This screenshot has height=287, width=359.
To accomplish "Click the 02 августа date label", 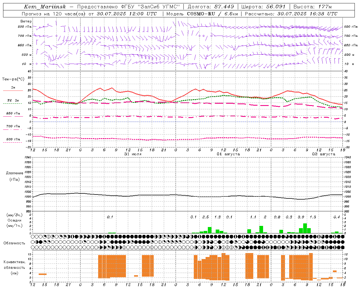I will [x=324, y=154].
